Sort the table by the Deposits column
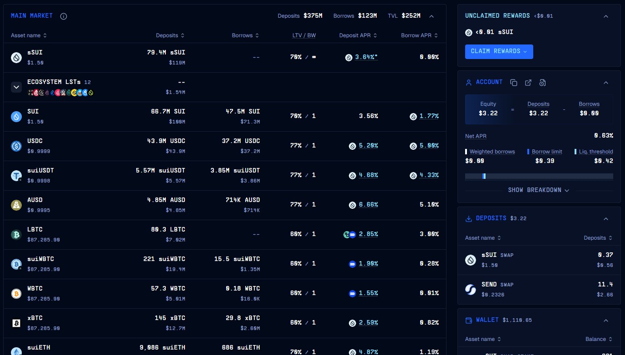 (170, 35)
